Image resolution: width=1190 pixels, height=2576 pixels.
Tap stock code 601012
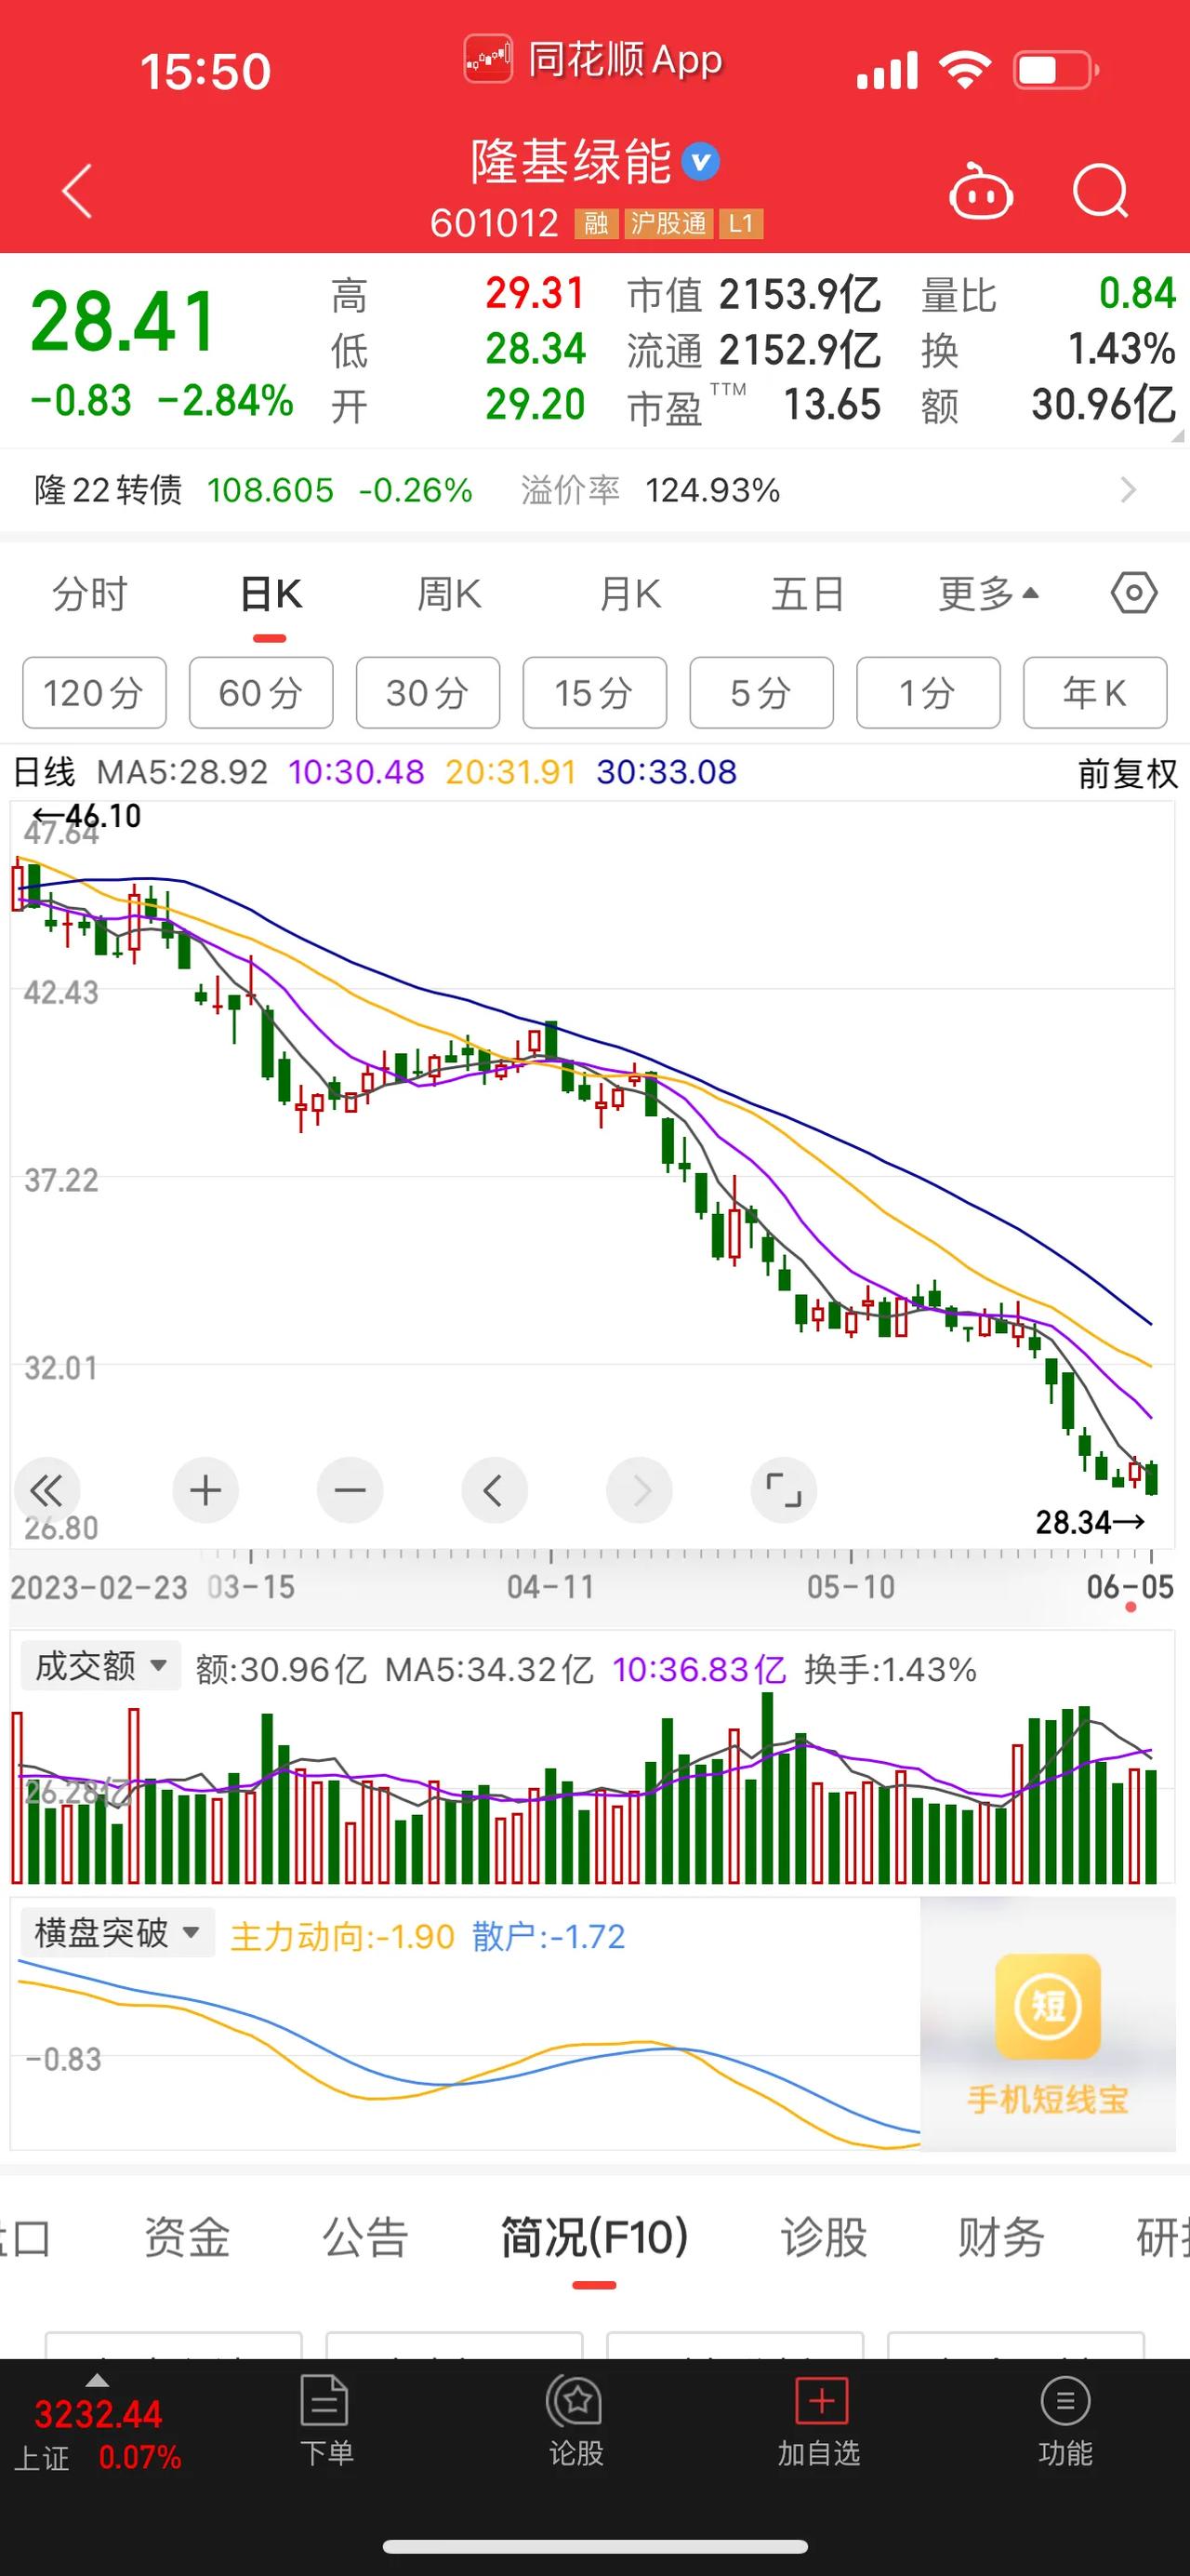(494, 223)
